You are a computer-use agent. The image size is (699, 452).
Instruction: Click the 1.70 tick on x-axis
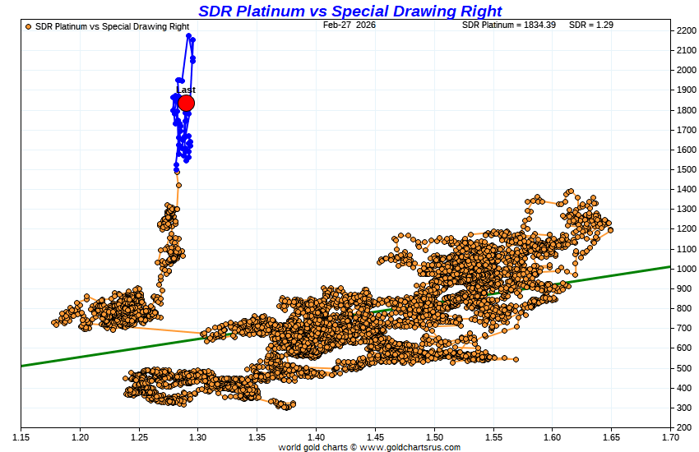(x=669, y=436)
